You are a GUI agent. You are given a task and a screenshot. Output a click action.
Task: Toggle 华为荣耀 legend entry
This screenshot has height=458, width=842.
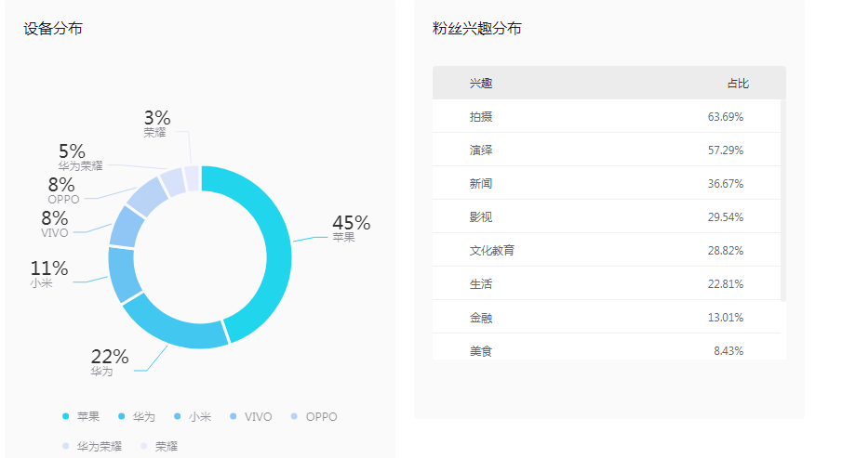66,446
